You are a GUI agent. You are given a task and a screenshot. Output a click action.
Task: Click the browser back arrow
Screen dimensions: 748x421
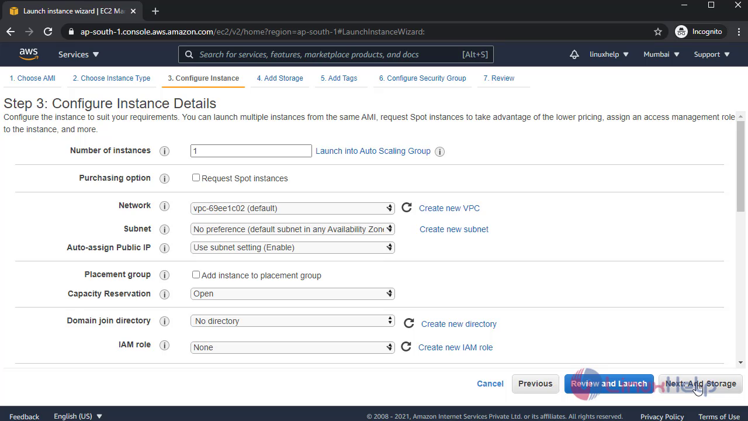[x=11, y=32]
